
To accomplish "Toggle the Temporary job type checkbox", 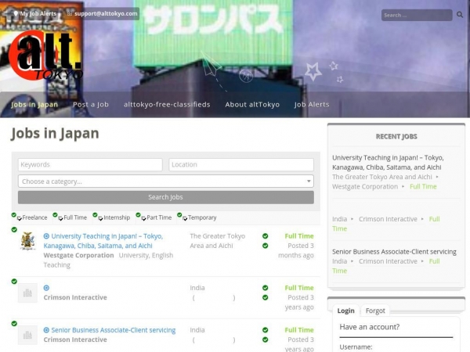I will pos(185,218).
